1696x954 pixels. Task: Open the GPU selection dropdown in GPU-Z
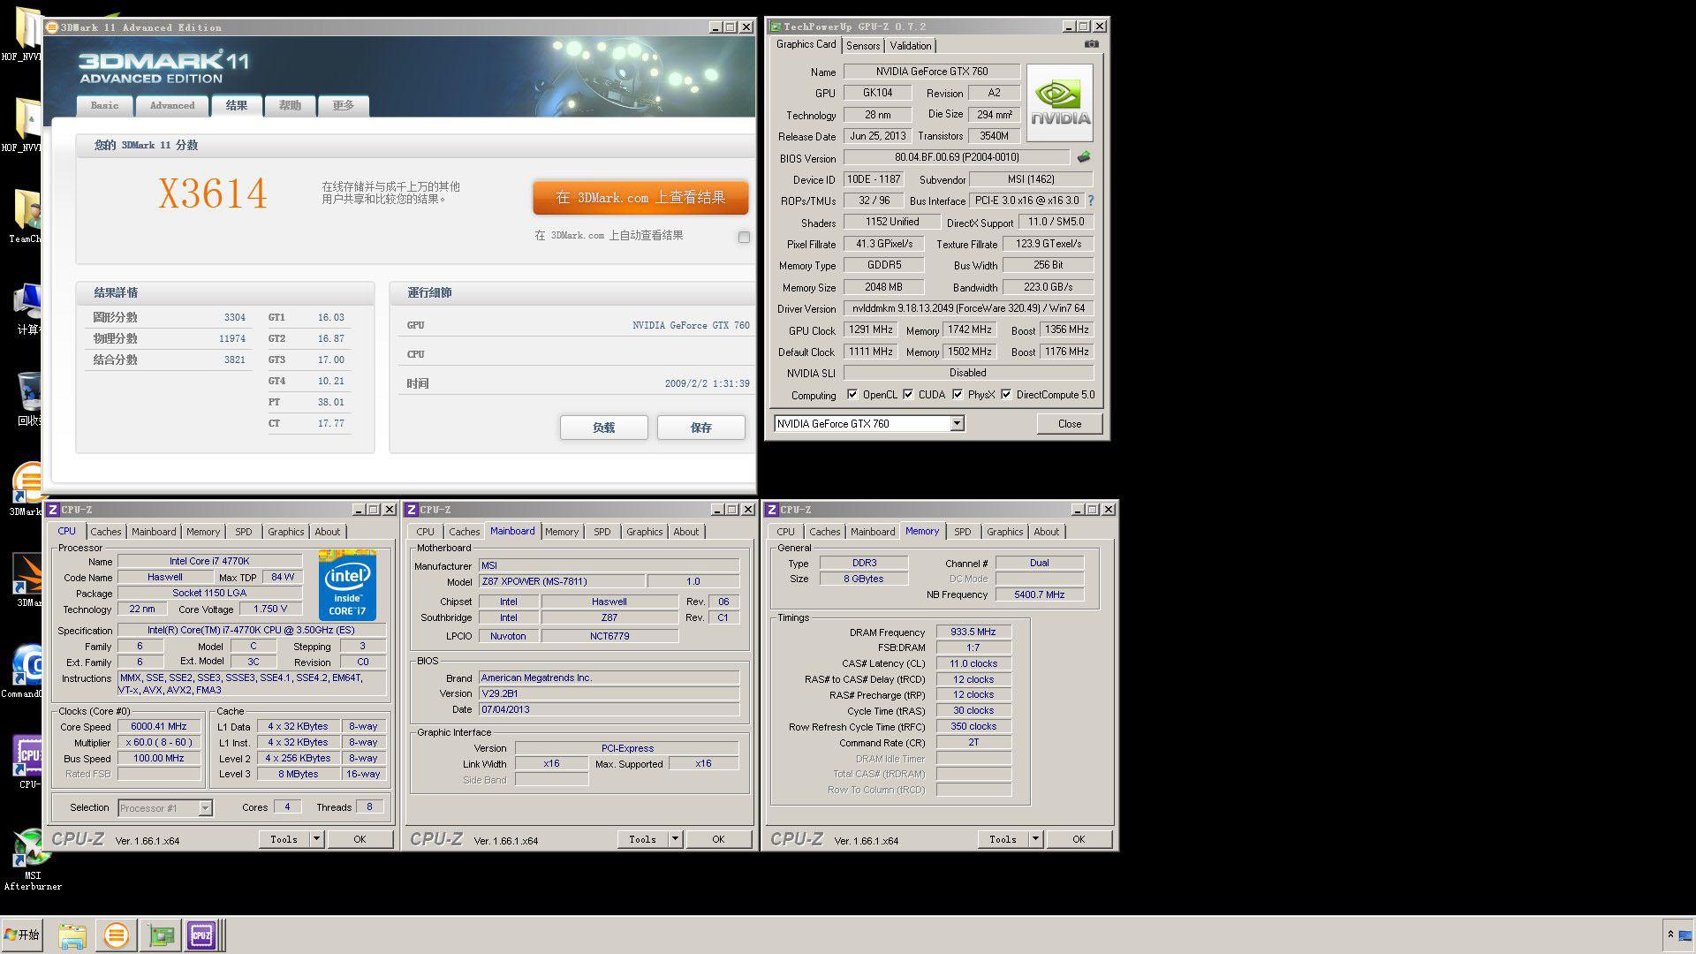pyautogui.click(x=957, y=424)
